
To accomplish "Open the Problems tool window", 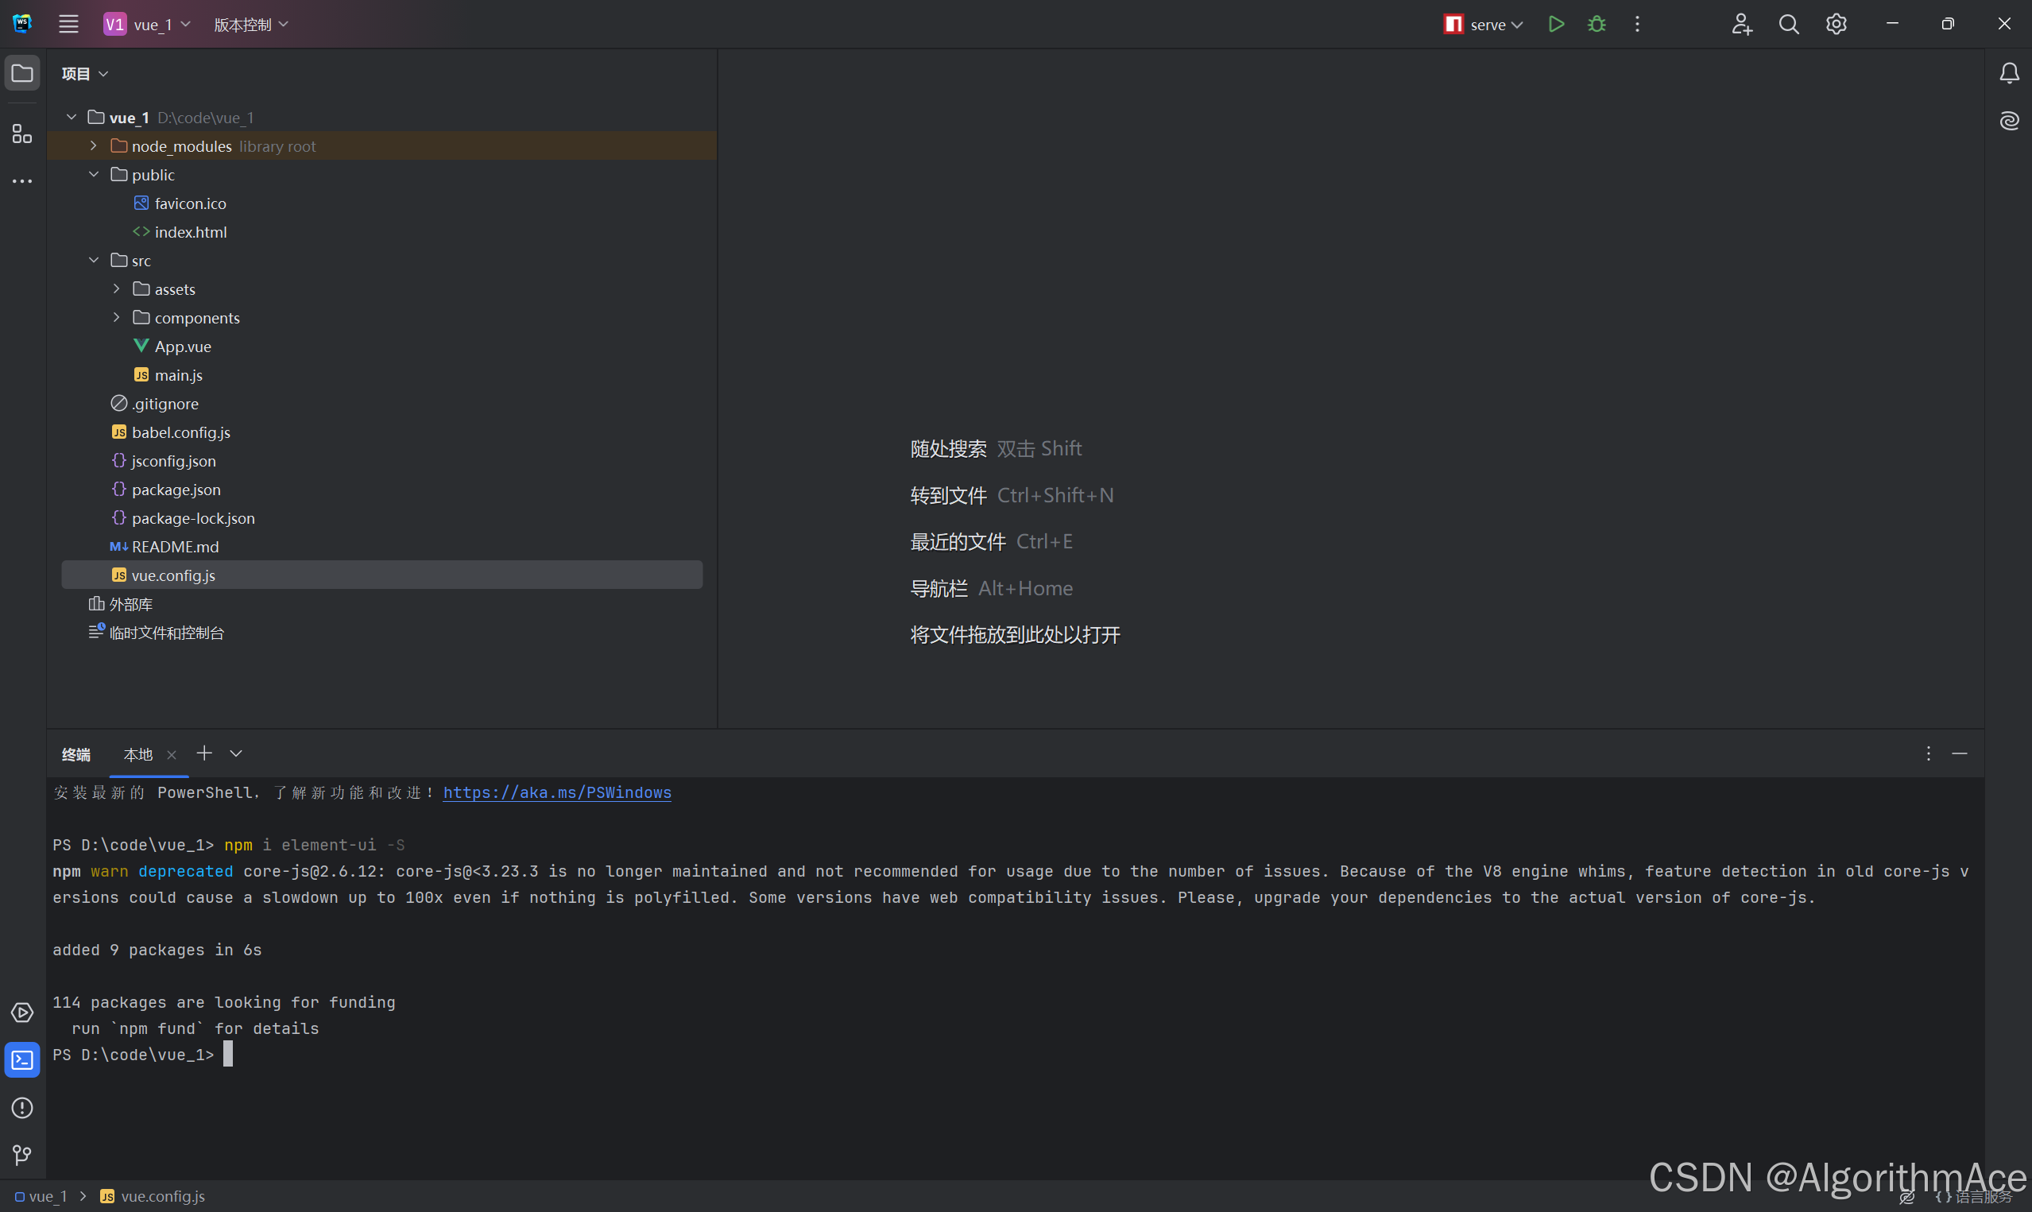I will click(21, 1107).
